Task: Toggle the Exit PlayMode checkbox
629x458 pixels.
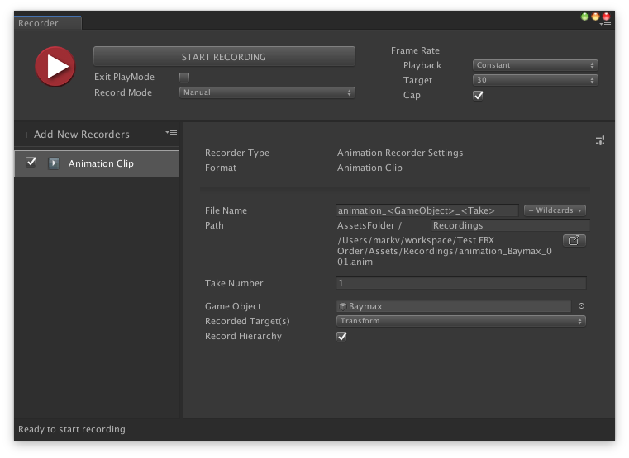Action: (184, 77)
